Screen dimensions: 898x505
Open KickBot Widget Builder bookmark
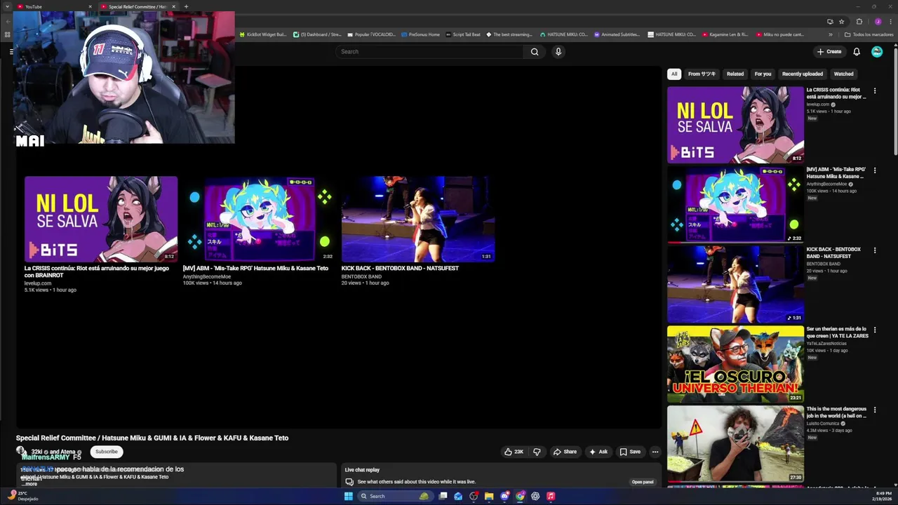pos(263,34)
